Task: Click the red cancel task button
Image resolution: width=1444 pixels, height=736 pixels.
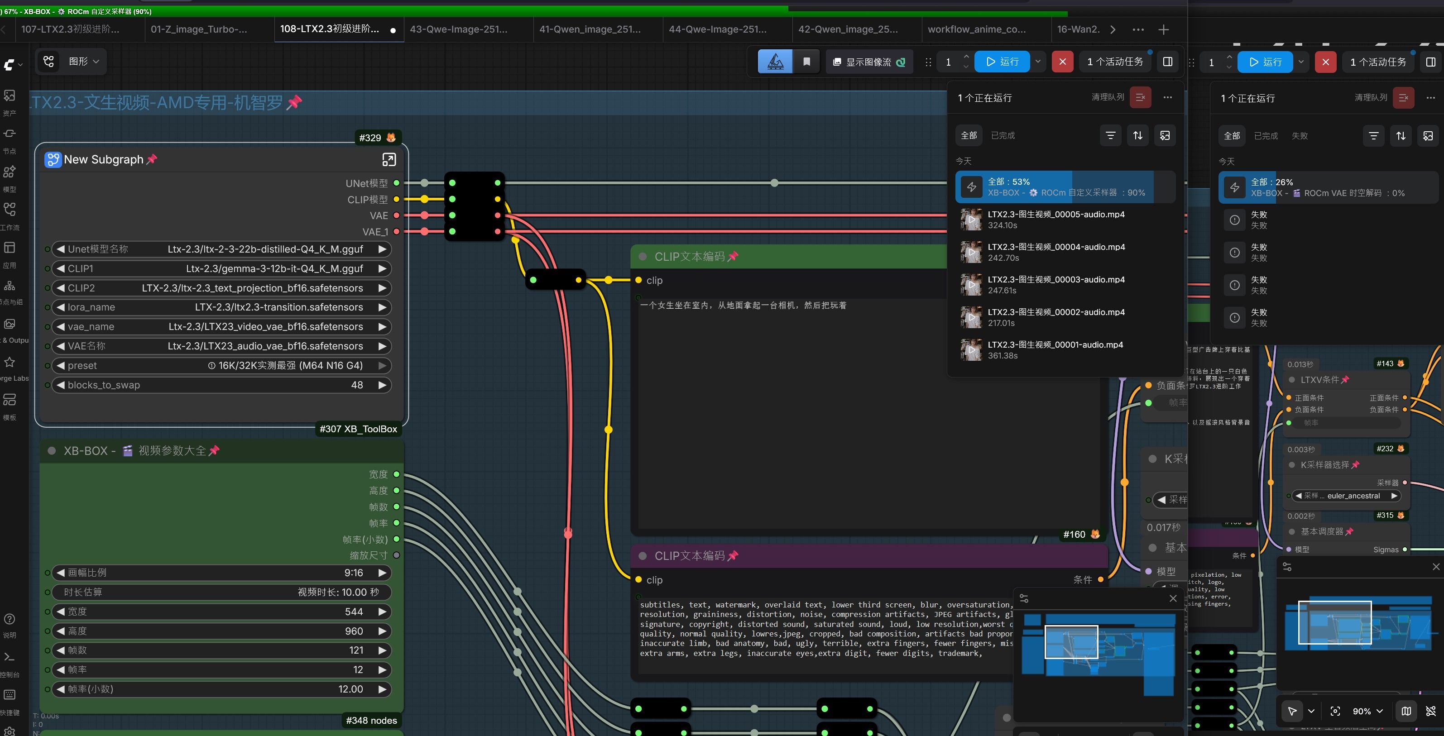Action: click(1062, 62)
